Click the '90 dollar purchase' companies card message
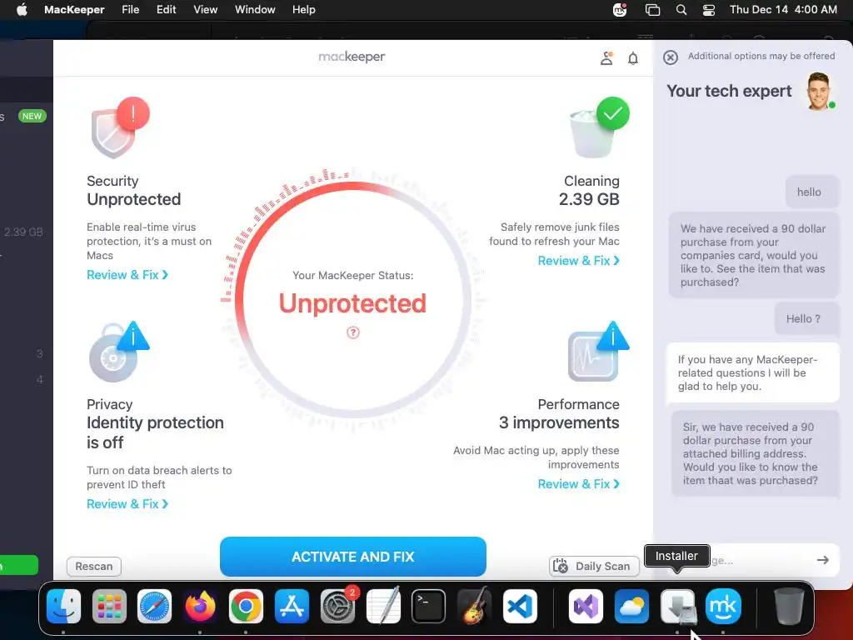The height and width of the screenshot is (640, 853). tap(753, 255)
